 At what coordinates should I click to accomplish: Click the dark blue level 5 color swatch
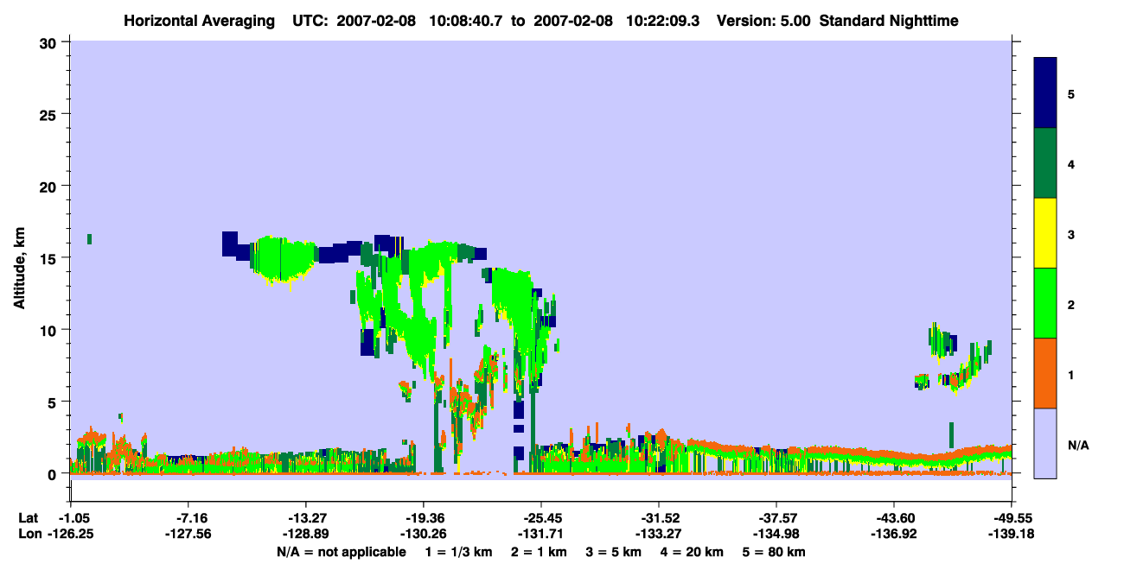1045,93
